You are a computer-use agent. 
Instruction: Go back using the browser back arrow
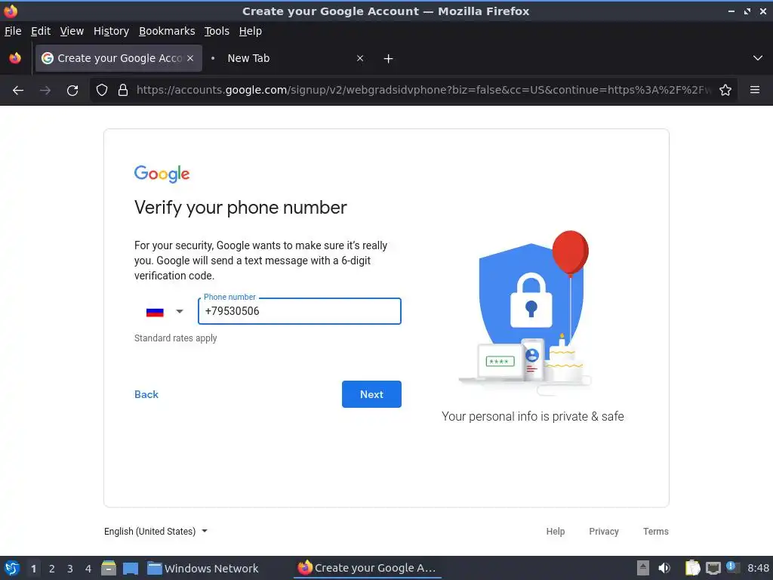click(x=18, y=91)
